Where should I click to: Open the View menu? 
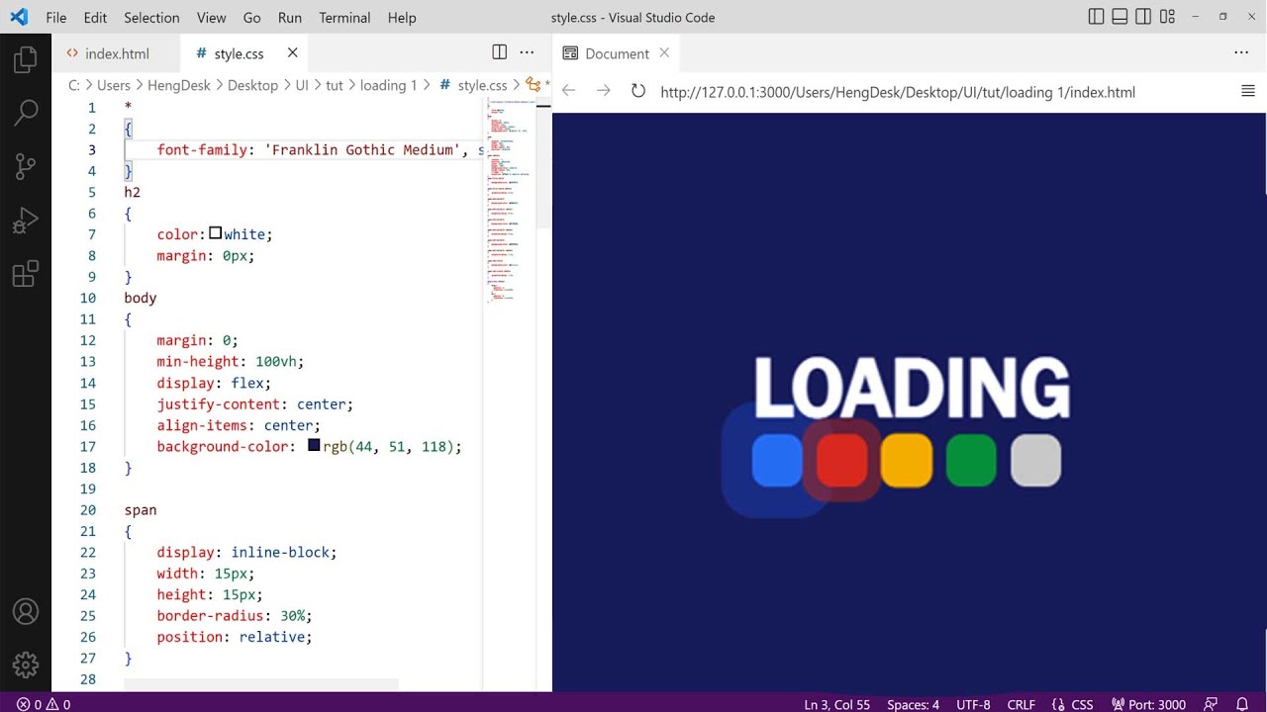(x=212, y=18)
